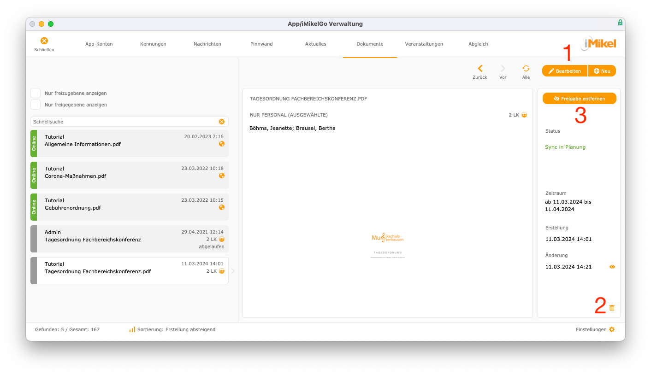Create a new document with Neu

[602, 71]
